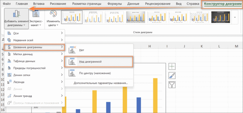The image size is (243, 113).
Task: Click the chart filters funnel button
Action: click(172, 85)
